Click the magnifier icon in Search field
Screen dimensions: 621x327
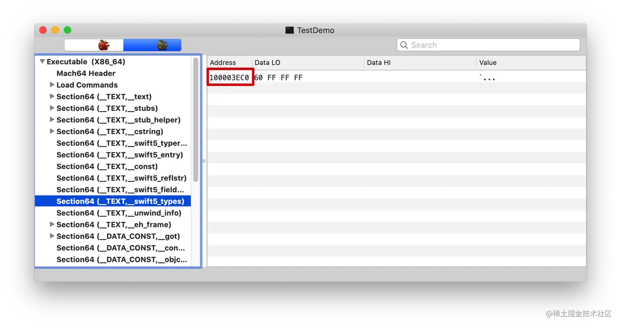point(404,45)
